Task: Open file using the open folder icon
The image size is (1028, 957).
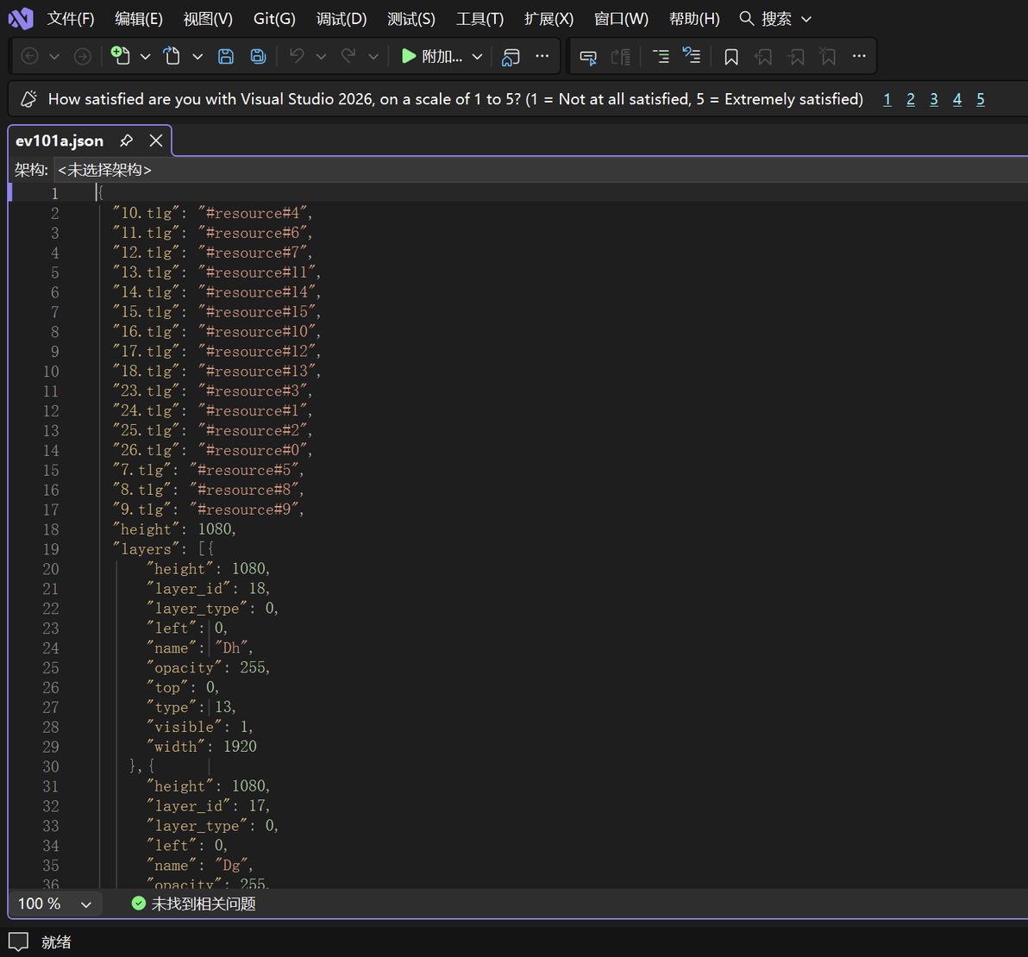Action: pos(172,56)
